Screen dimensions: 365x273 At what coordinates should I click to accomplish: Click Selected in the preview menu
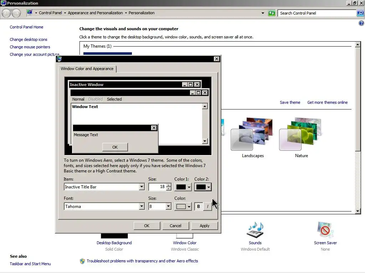point(114,99)
